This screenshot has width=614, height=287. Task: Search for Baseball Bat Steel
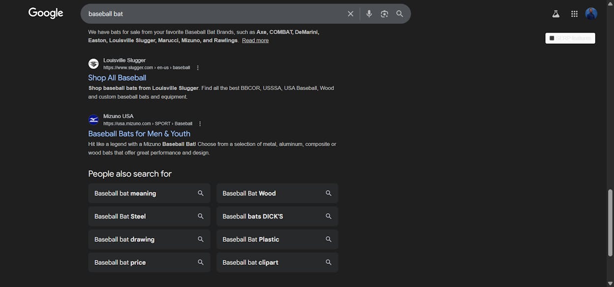(x=149, y=217)
